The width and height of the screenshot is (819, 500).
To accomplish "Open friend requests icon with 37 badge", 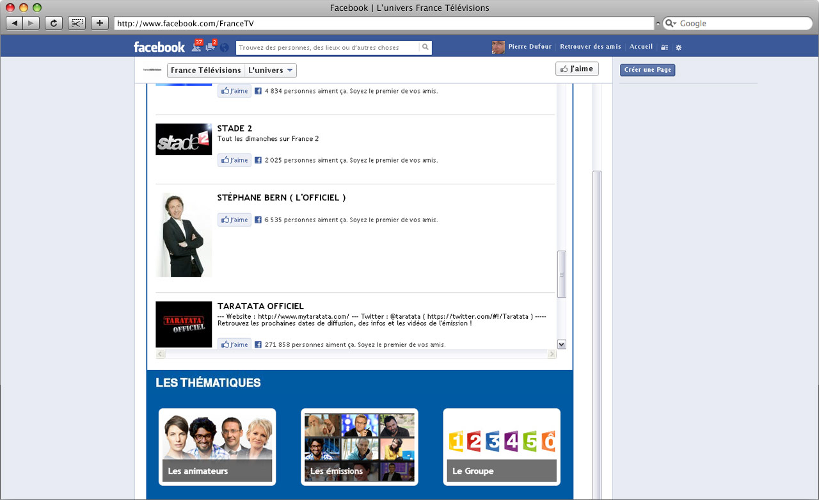I will [x=197, y=46].
